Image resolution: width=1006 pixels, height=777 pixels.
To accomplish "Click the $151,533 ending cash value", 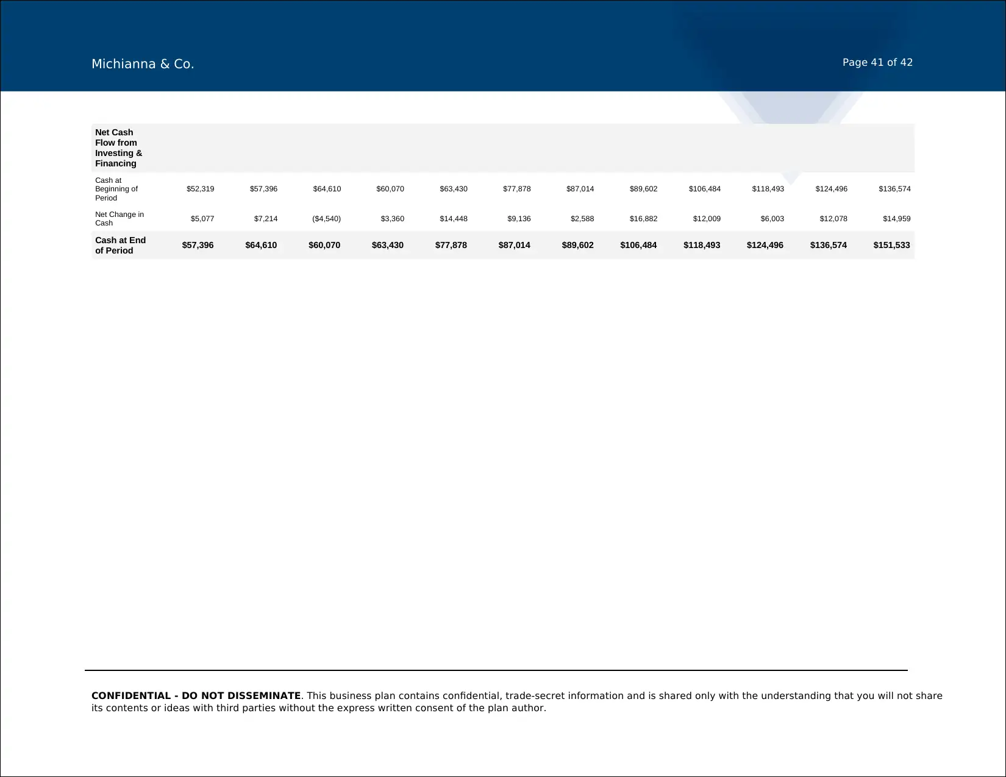I will 891,246.
